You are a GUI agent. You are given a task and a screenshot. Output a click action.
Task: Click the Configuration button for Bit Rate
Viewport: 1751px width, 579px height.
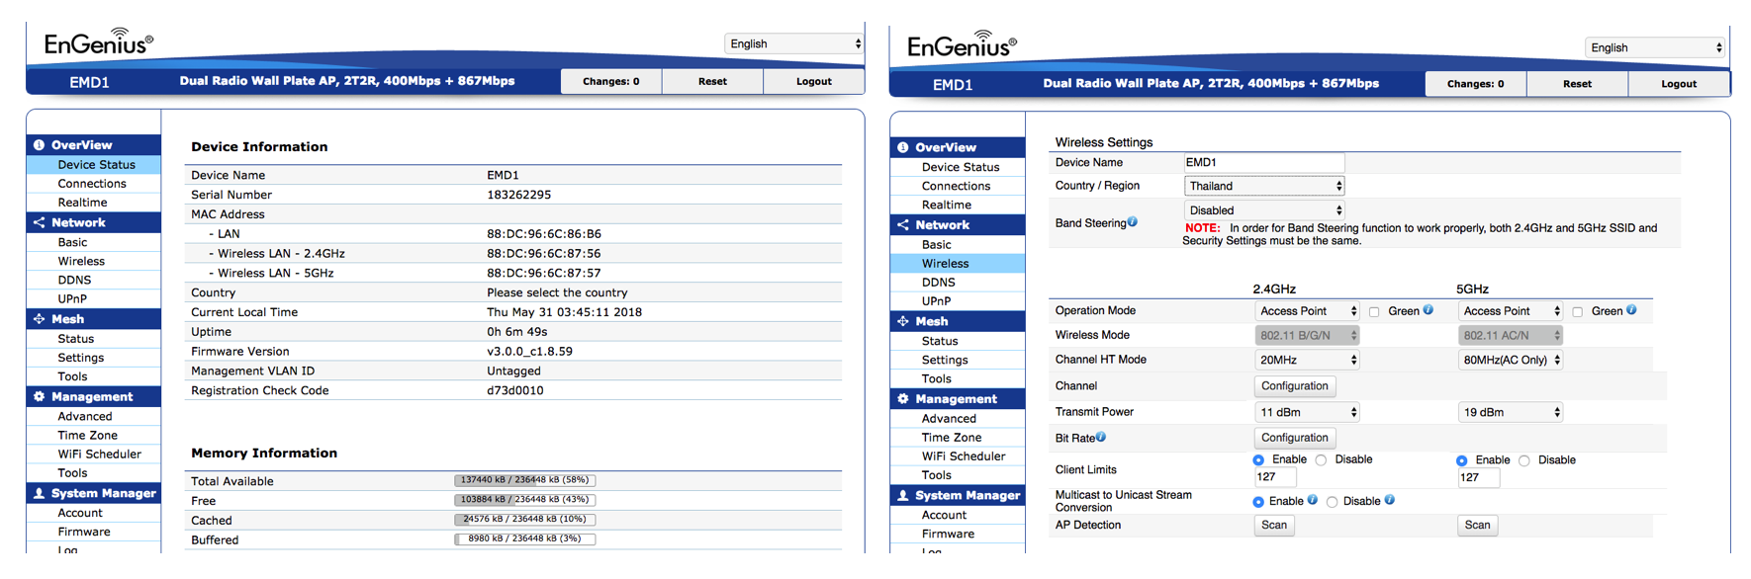[1295, 438]
